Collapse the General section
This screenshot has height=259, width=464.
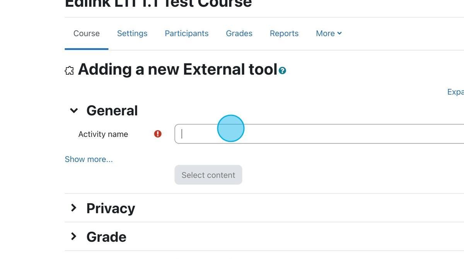point(74,111)
